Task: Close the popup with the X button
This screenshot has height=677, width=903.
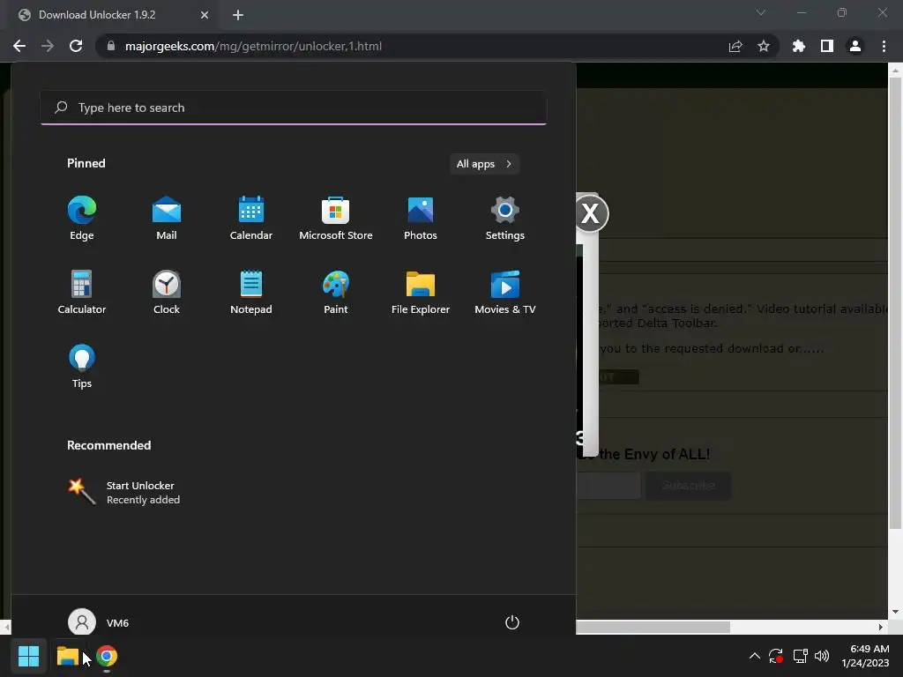Action: pos(590,213)
